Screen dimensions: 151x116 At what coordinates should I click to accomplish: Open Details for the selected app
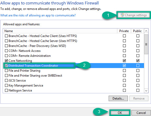(x=118, y=99)
